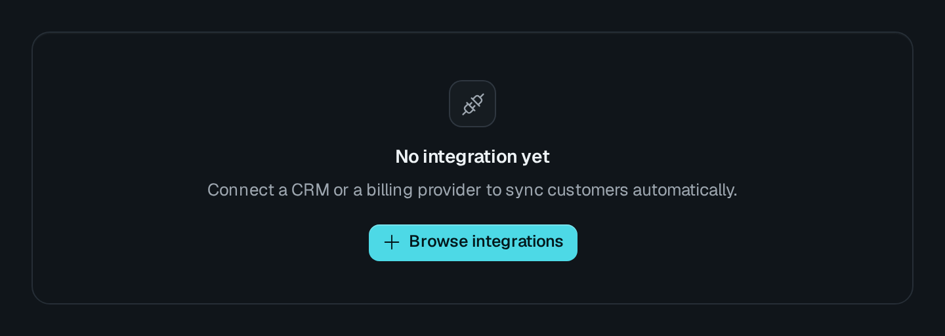The image size is (945, 336).
Task: Open the integrations browser via the cyan button
Action: tap(473, 243)
